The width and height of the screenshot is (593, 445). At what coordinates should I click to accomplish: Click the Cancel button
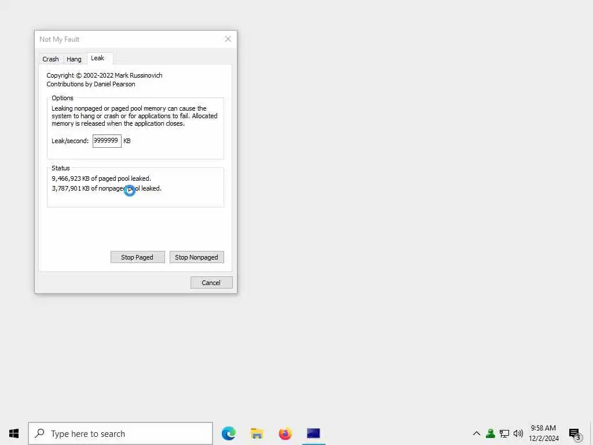pos(211,283)
